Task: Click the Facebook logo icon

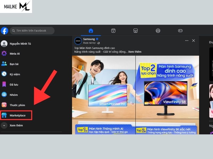Action: [5, 31]
